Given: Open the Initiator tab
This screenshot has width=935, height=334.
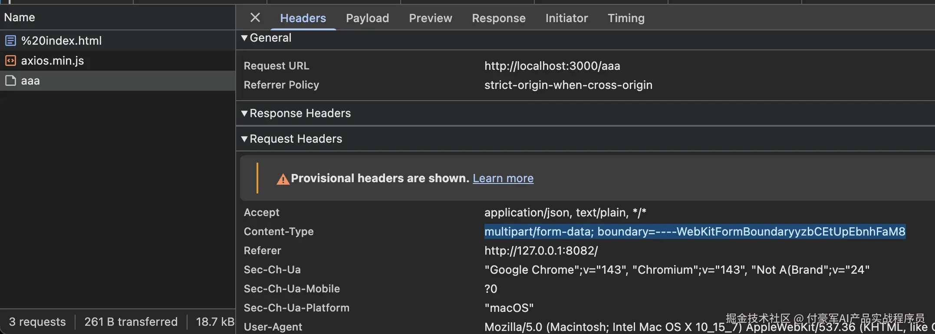Looking at the screenshot, I should click(x=566, y=18).
